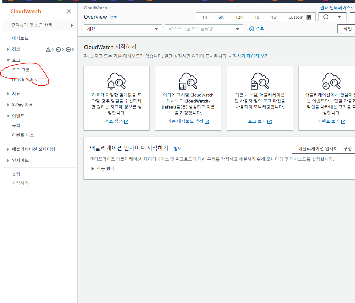Click the dashboard chart cloud icon

point(188,81)
